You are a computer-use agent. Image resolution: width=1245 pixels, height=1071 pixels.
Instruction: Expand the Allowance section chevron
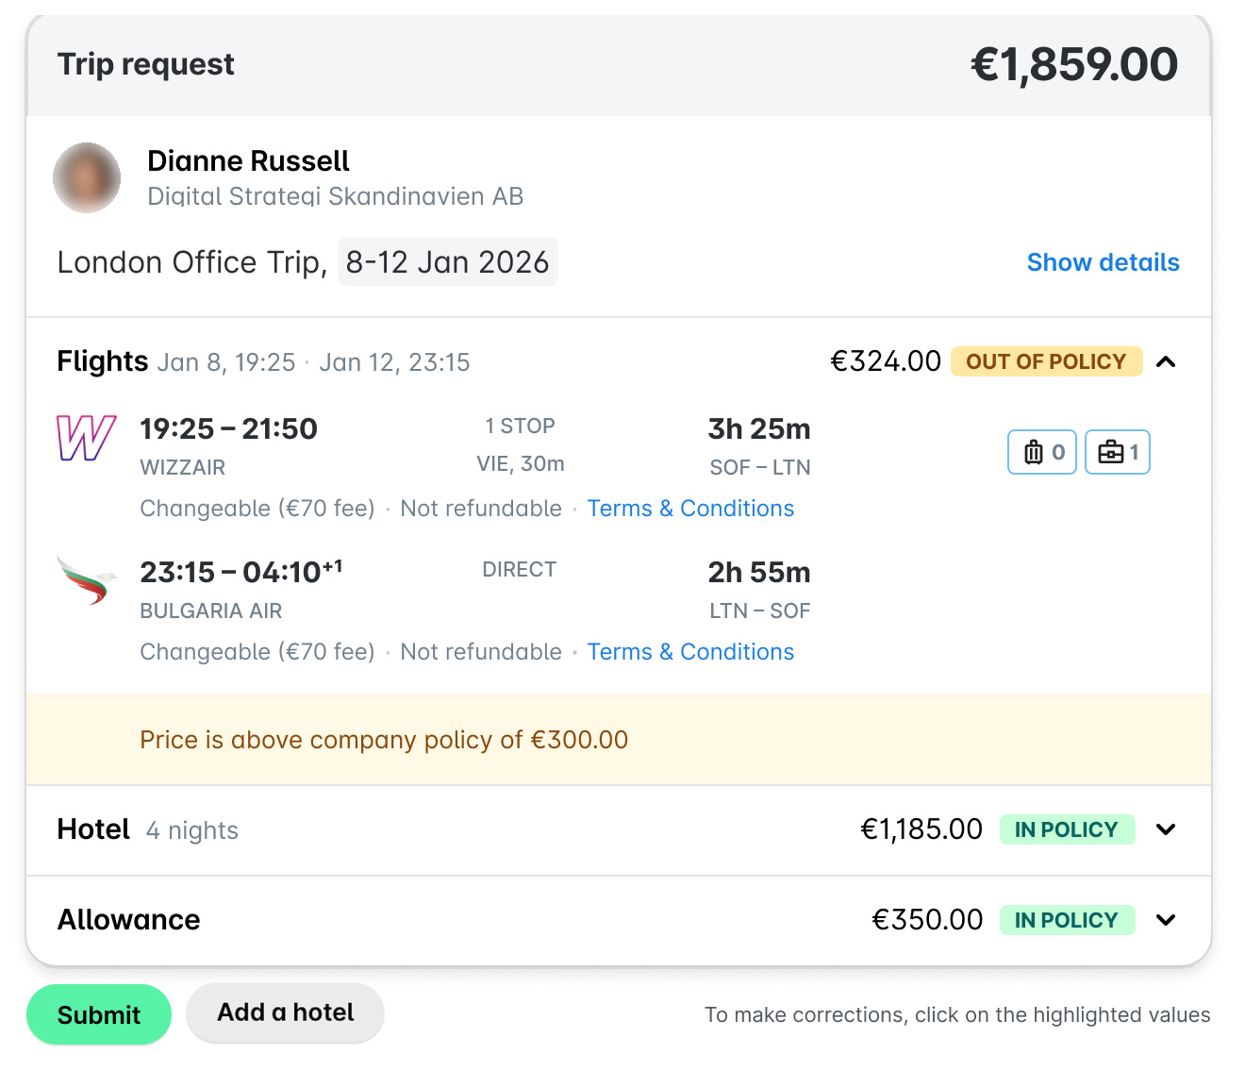pos(1166,920)
